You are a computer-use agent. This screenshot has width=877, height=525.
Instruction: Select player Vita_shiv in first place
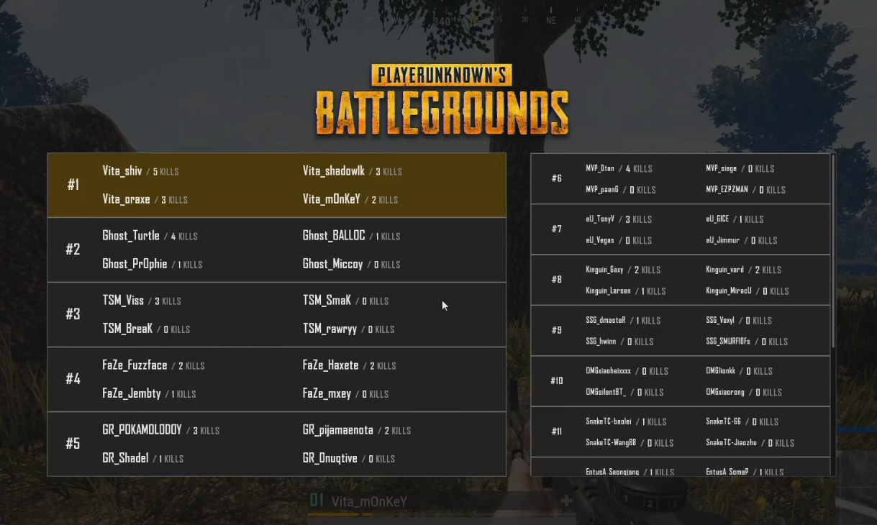point(122,171)
